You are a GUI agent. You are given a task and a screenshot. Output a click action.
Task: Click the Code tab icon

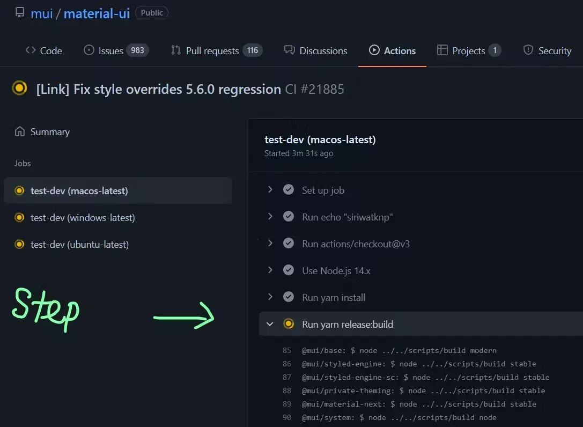31,50
